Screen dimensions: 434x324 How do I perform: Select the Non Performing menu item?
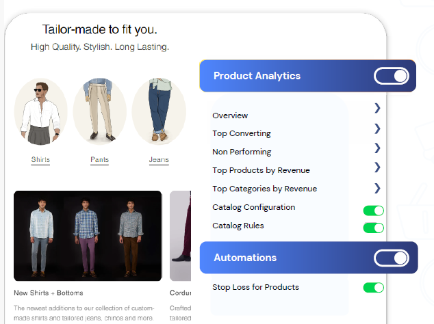tap(242, 152)
